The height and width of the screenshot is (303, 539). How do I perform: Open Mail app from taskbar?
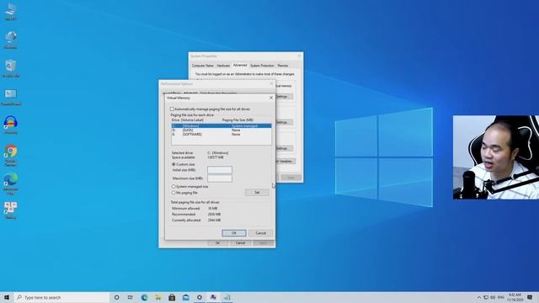tap(185, 297)
